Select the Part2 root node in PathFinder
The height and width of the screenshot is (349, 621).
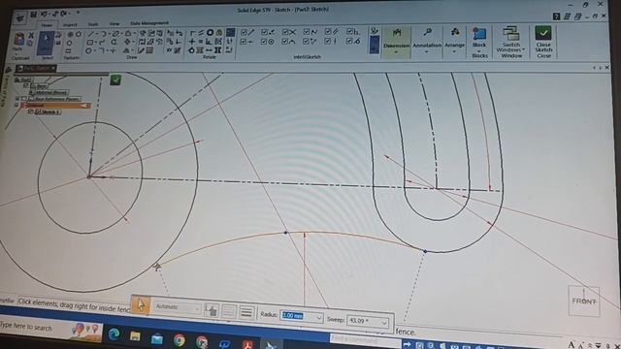(x=24, y=79)
